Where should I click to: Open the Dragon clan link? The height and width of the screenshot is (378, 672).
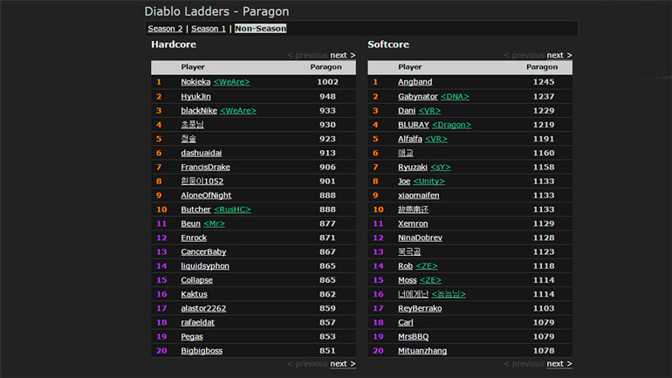pos(452,125)
